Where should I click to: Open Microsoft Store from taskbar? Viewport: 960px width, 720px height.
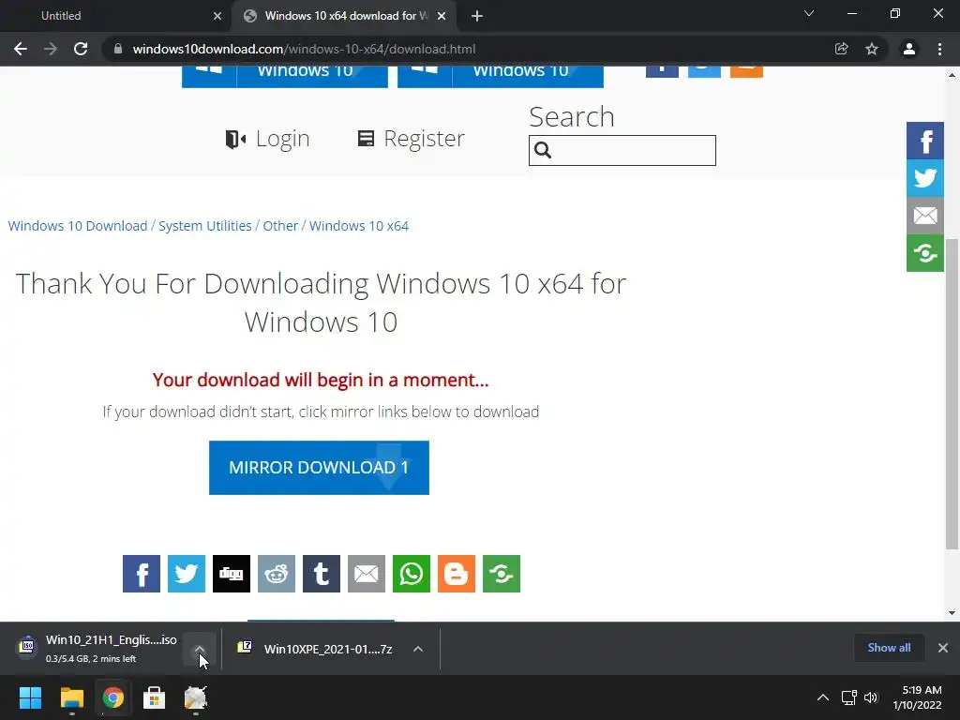(x=155, y=697)
